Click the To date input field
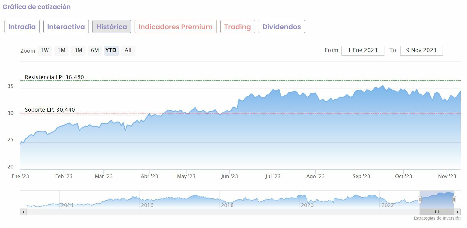The image size is (467, 228). tap(421, 51)
